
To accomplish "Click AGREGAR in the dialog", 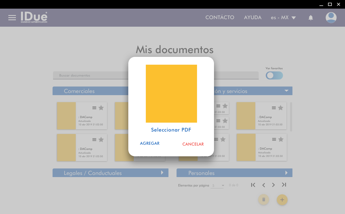I will click(x=150, y=143).
